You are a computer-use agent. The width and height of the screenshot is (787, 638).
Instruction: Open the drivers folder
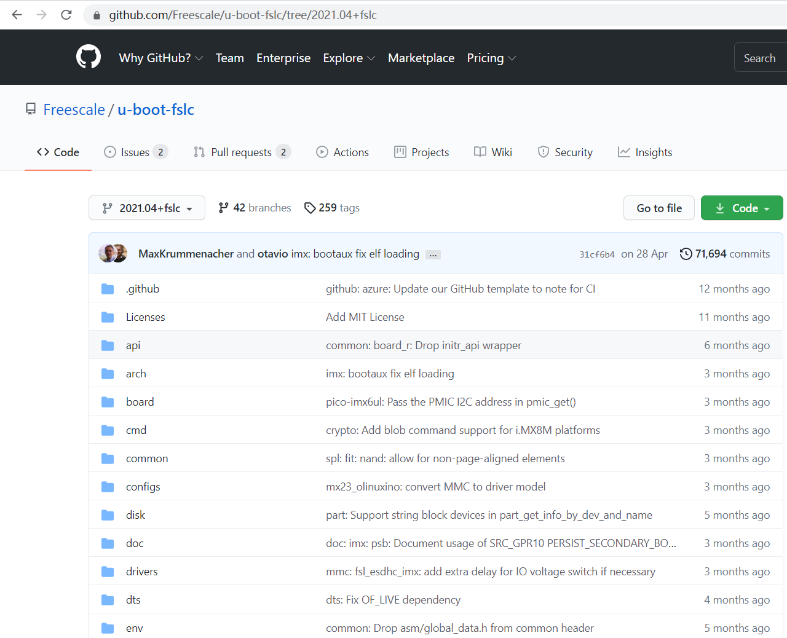(142, 572)
